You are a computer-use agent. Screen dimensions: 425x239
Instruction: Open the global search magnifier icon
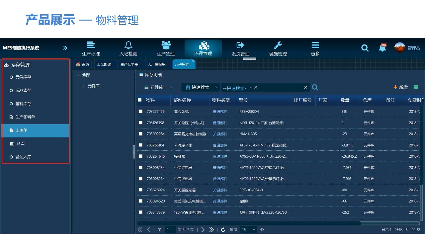click(x=365, y=48)
